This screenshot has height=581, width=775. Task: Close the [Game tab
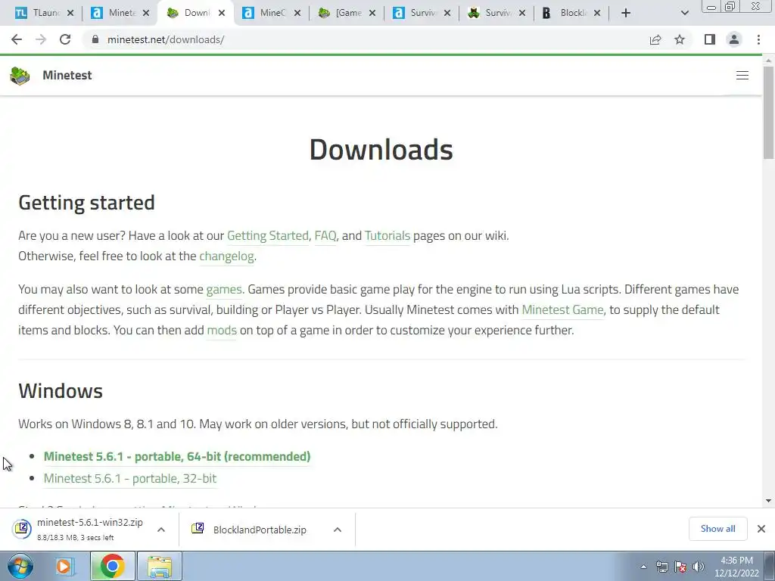pyautogui.click(x=372, y=14)
